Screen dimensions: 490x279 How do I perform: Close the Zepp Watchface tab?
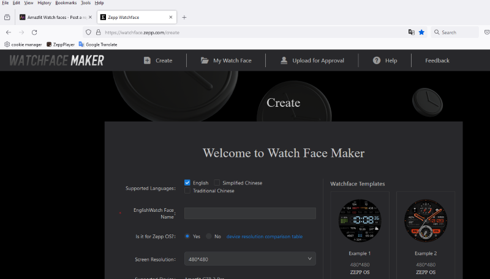pyautogui.click(x=171, y=18)
